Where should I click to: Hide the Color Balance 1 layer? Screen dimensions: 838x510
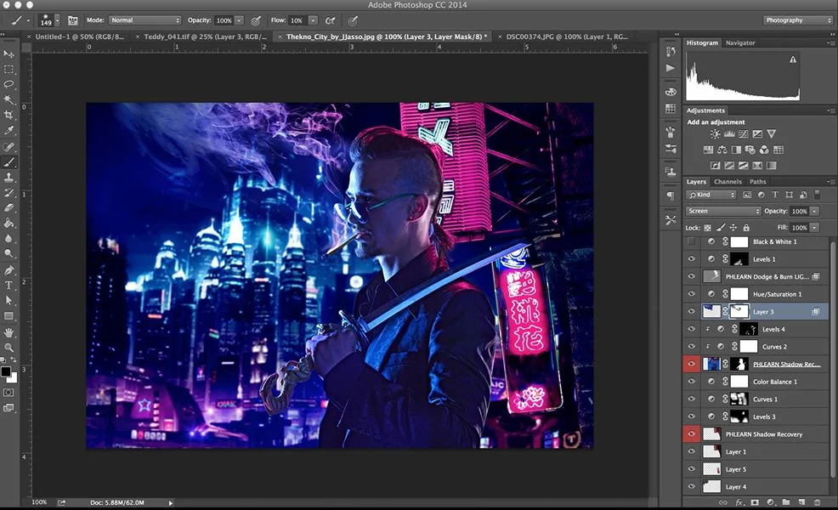692,382
